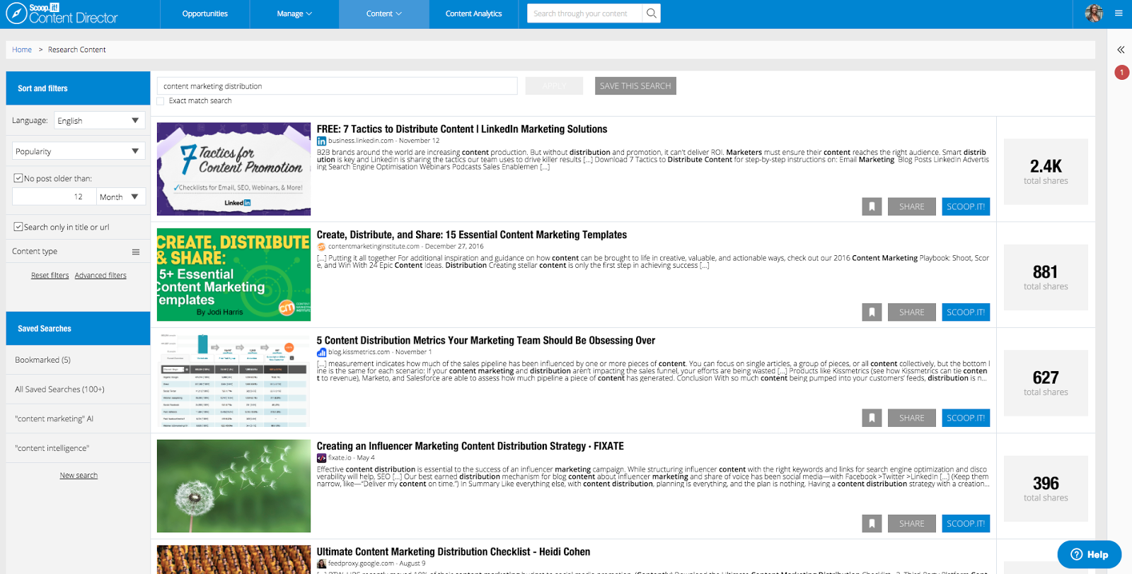1132x574 pixels.
Task: Click the contentmarketinginstitute.com source favicon
Action: pos(322,247)
